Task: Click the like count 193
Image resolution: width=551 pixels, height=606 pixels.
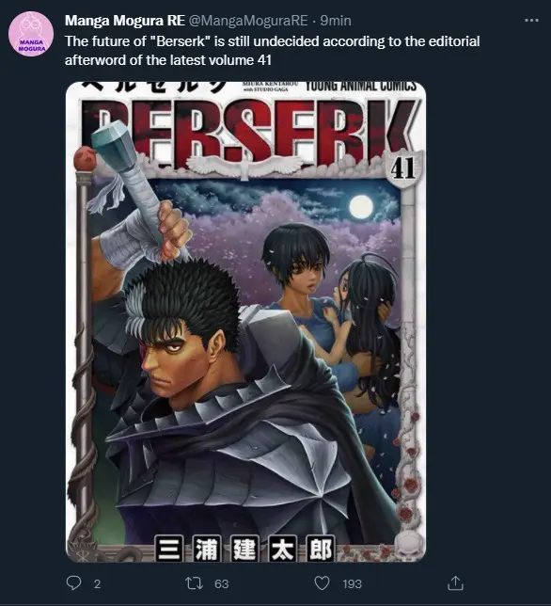Action: click(x=353, y=583)
